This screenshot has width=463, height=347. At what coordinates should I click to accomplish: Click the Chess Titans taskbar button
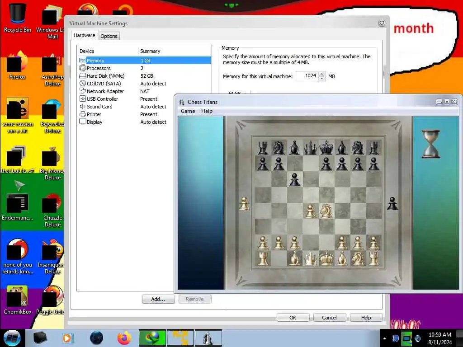tap(208, 338)
